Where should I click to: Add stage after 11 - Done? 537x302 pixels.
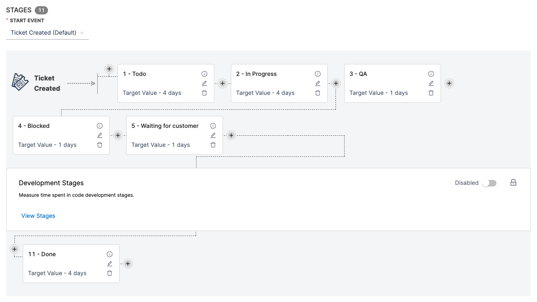tap(128, 264)
